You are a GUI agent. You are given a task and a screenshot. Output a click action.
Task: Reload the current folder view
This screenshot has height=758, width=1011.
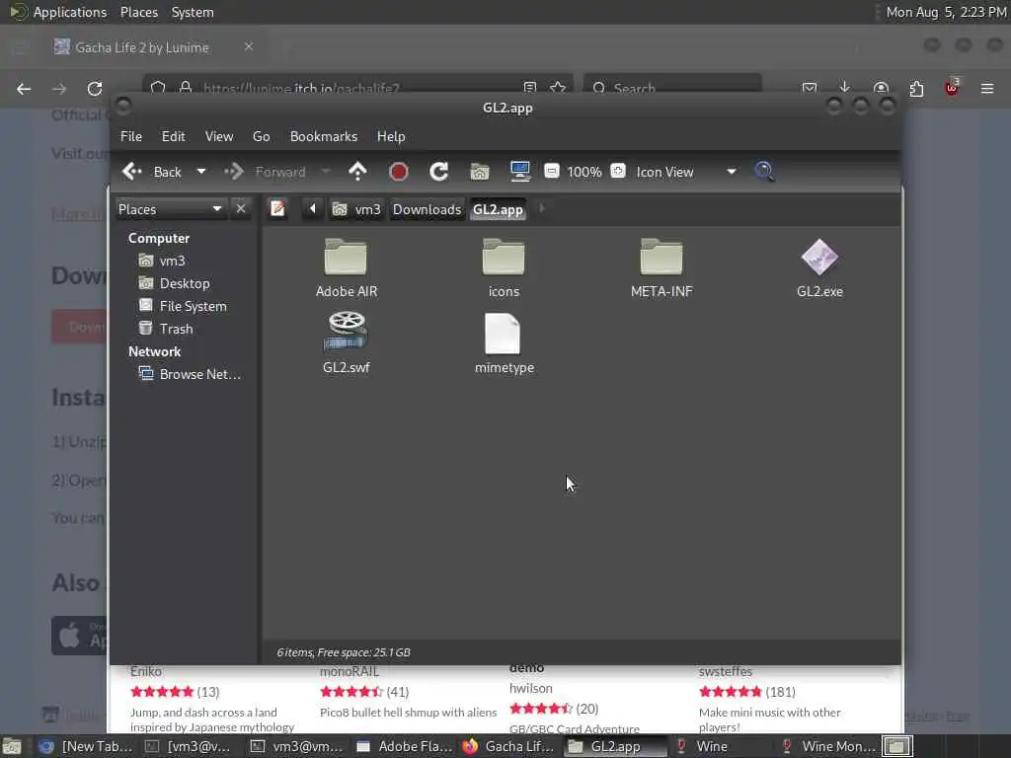(439, 172)
